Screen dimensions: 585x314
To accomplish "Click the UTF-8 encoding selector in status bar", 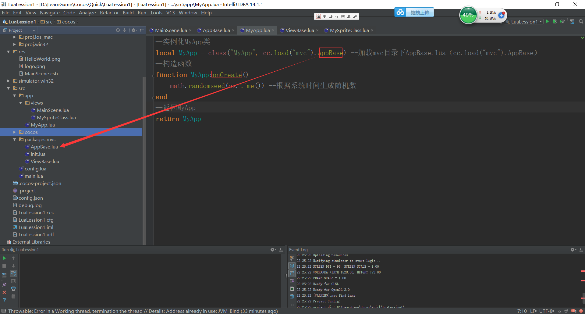I will point(546,311).
